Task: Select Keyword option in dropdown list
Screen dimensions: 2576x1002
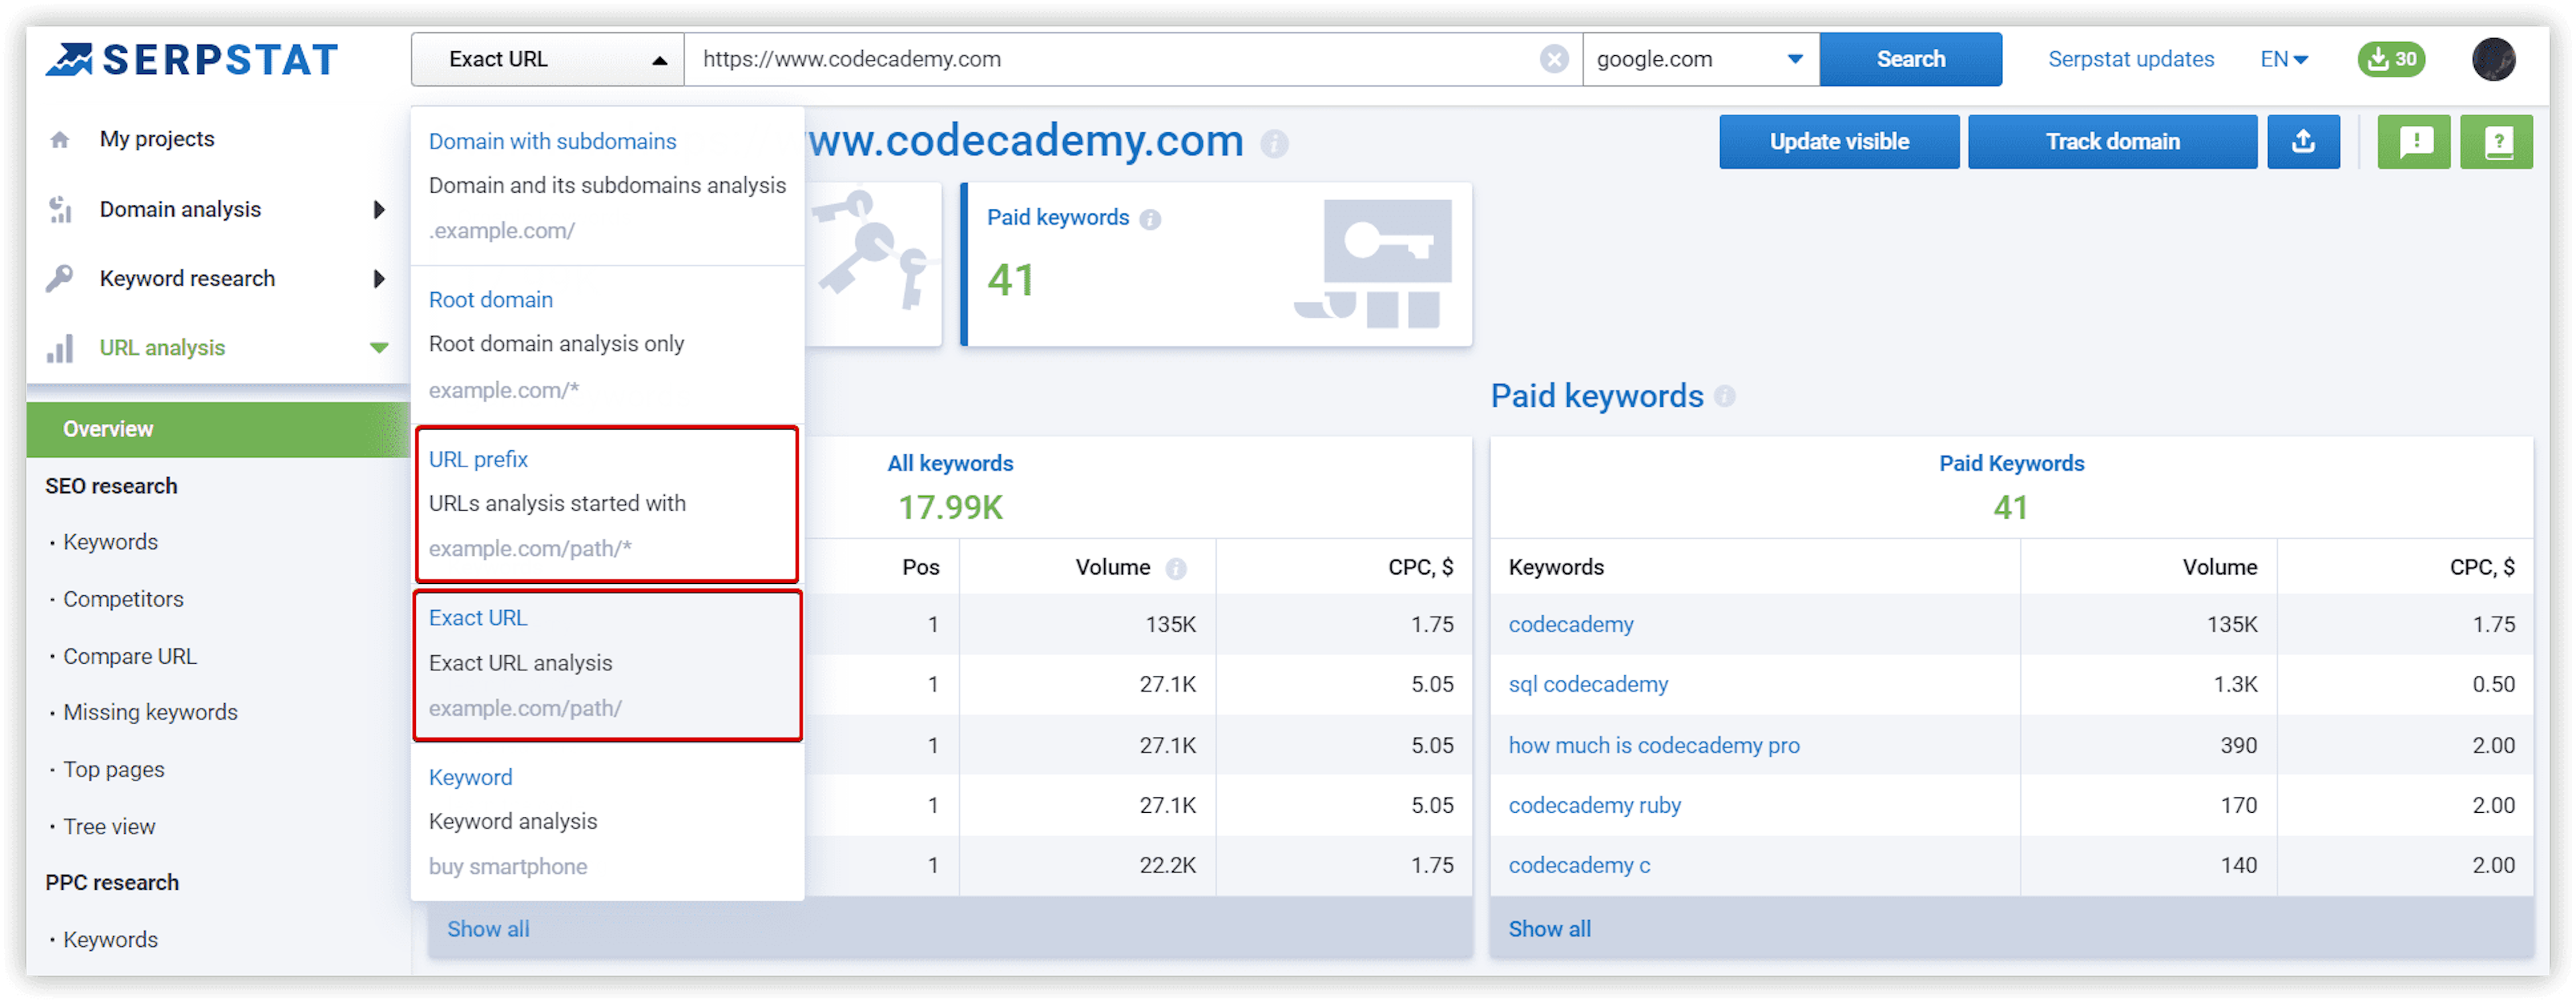Action: [x=607, y=823]
